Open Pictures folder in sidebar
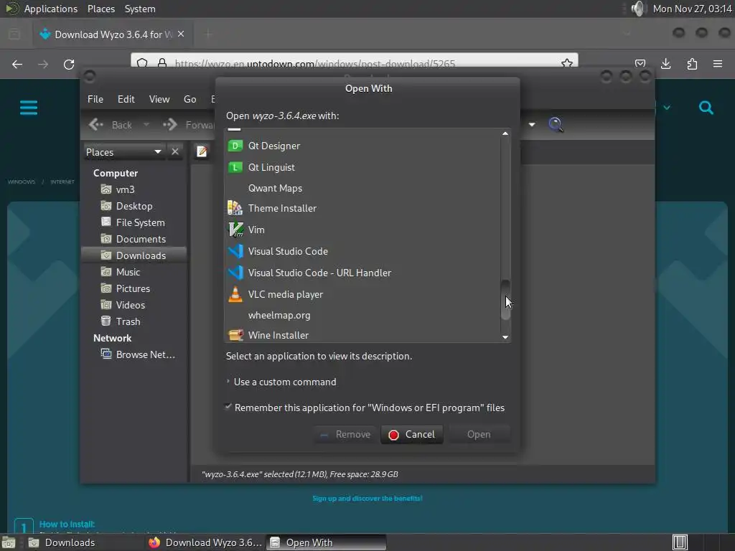This screenshot has width=735, height=551. [133, 288]
